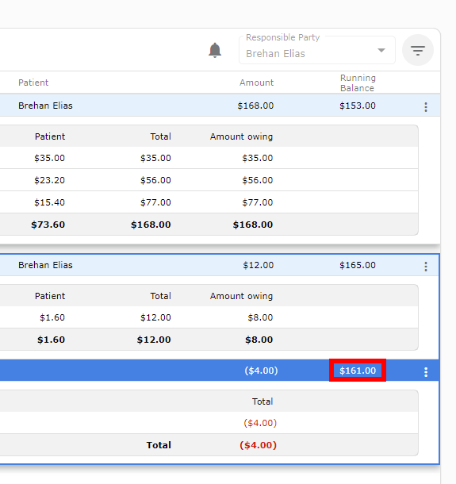
Task: Click the $8.00 amount owing cell, non-bold
Action: [260, 317]
